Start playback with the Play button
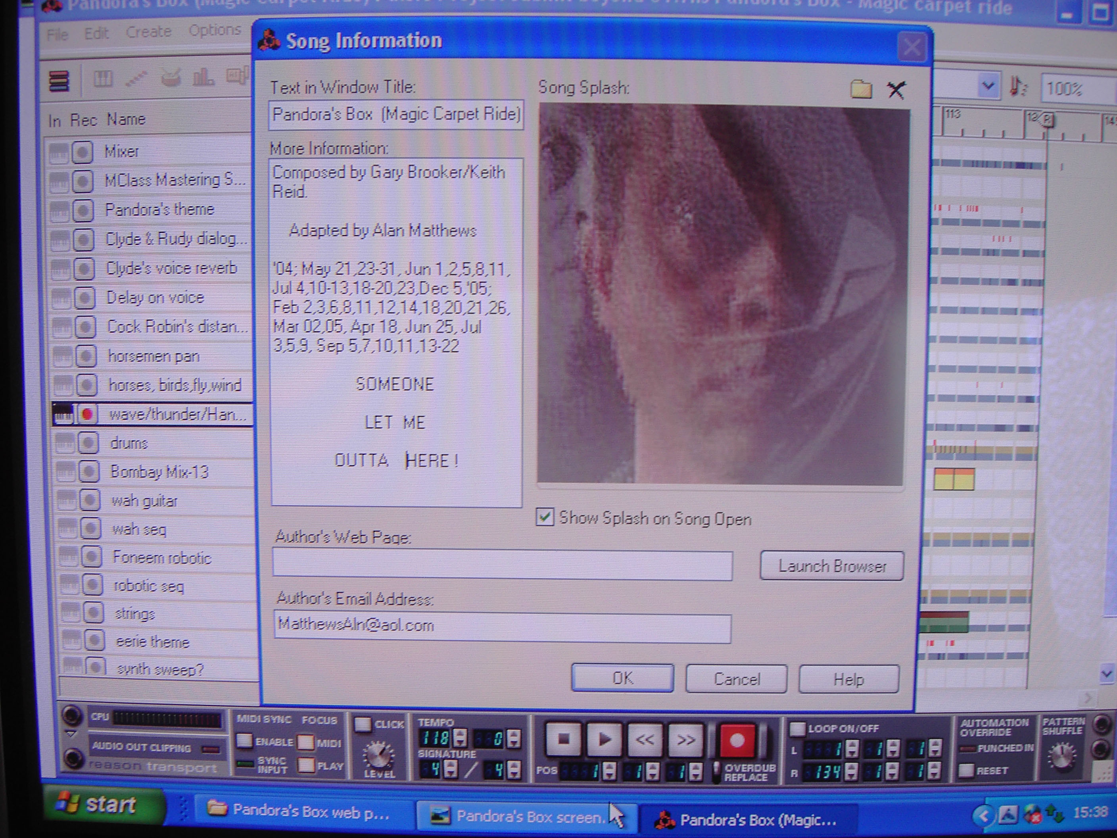This screenshot has height=838, width=1117. click(604, 740)
